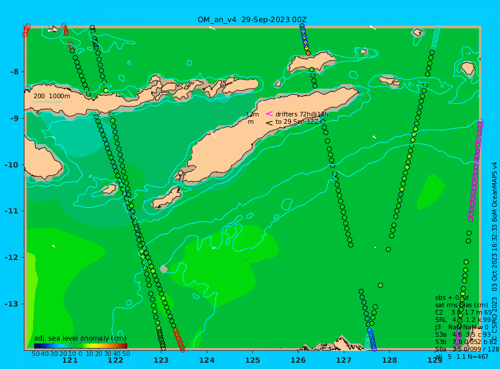The height and width of the screenshot is (369, 500).
Task: Click the SRL satellite stats row
Action: coord(463,320)
